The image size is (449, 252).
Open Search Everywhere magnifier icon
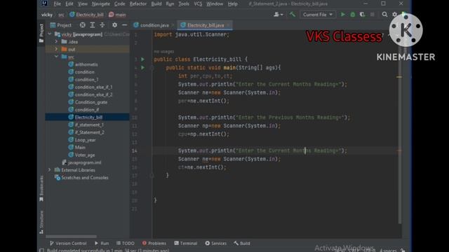tap(384, 14)
